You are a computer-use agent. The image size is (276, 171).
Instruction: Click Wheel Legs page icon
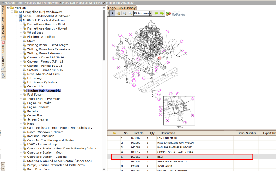(25, 33)
